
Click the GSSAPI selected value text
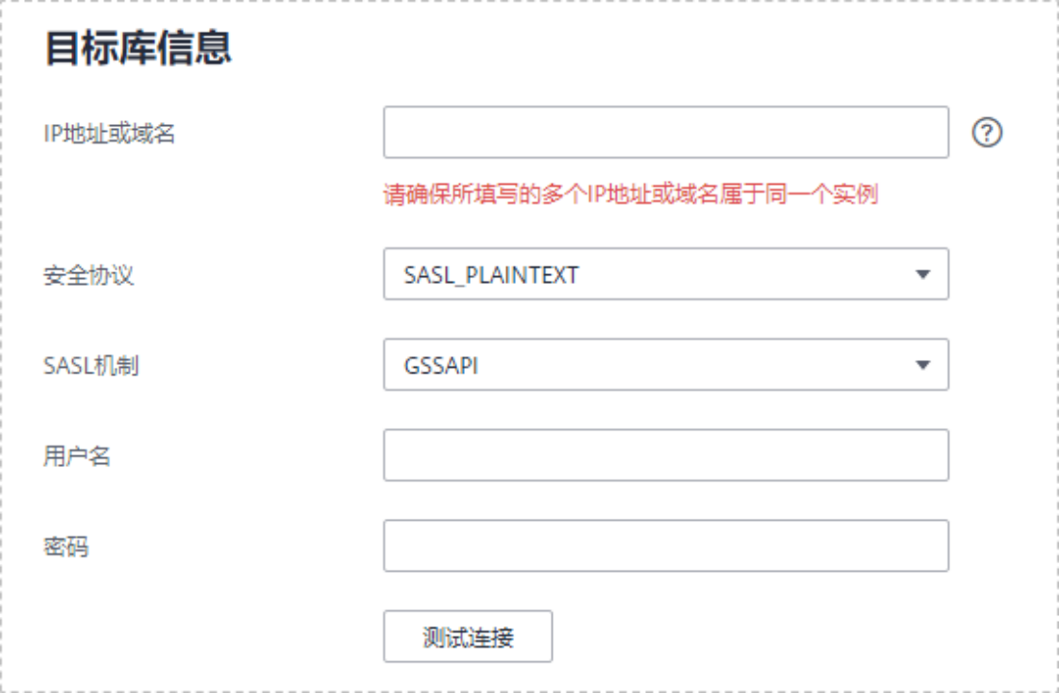click(x=441, y=366)
